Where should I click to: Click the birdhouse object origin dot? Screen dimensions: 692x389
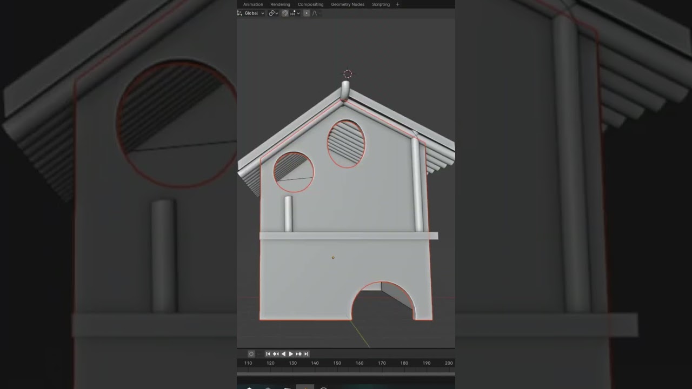[x=333, y=258]
